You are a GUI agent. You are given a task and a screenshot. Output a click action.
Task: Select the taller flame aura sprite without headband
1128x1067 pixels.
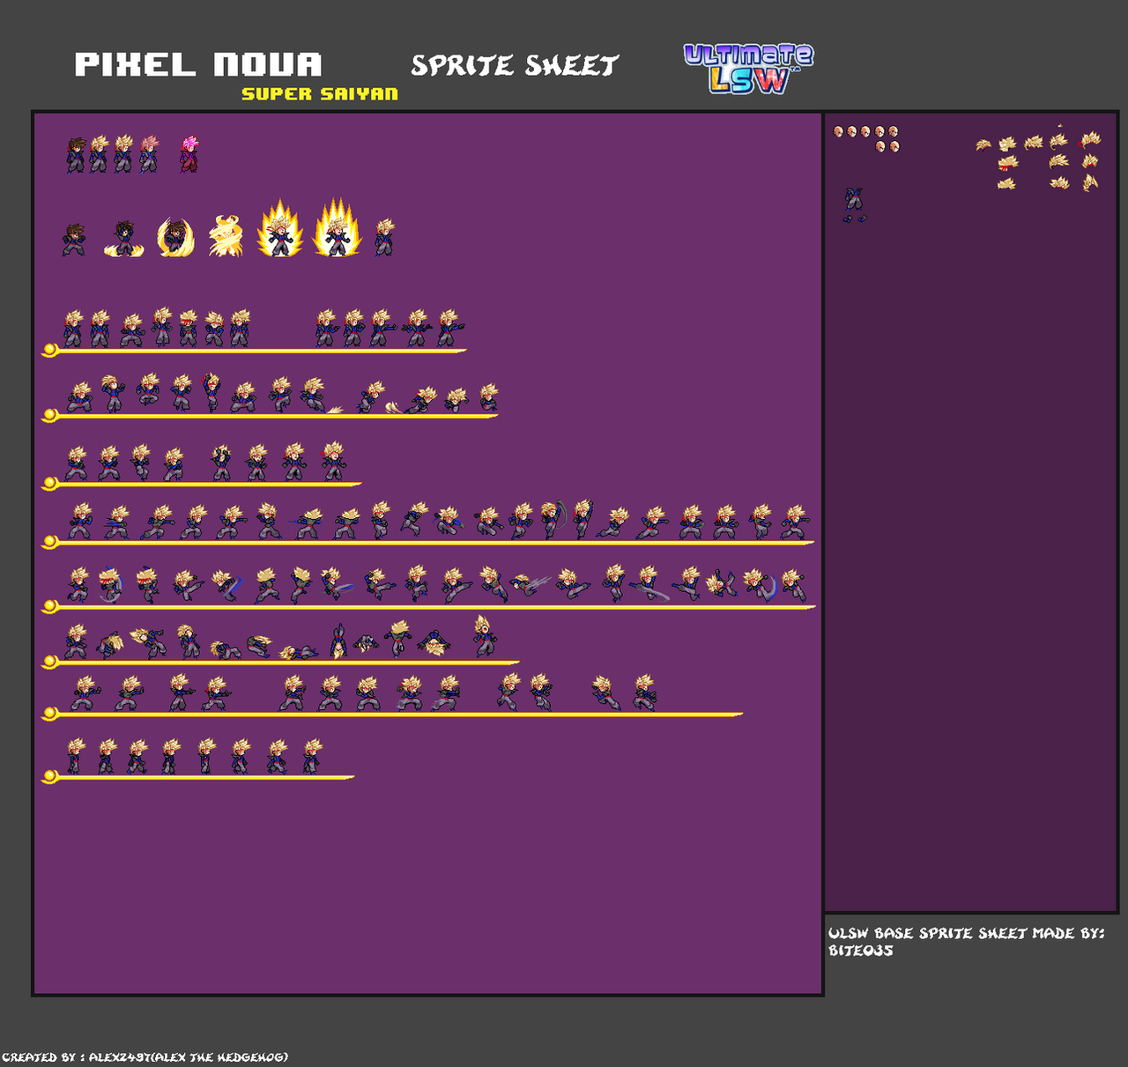point(338,227)
